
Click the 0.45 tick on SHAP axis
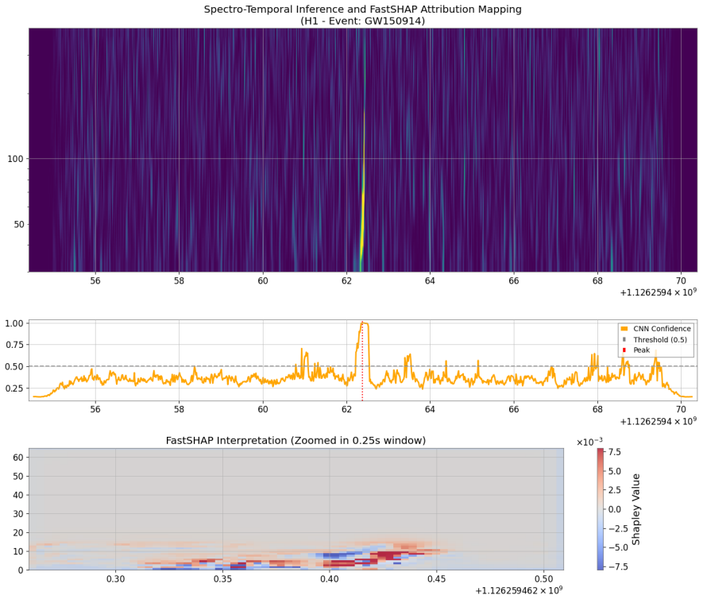pyautogui.click(x=436, y=579)
